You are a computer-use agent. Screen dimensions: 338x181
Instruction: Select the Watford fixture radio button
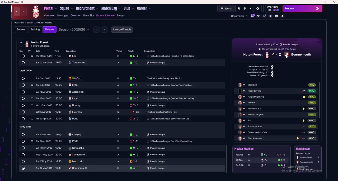pyautogui.click(x=23, y=78)
